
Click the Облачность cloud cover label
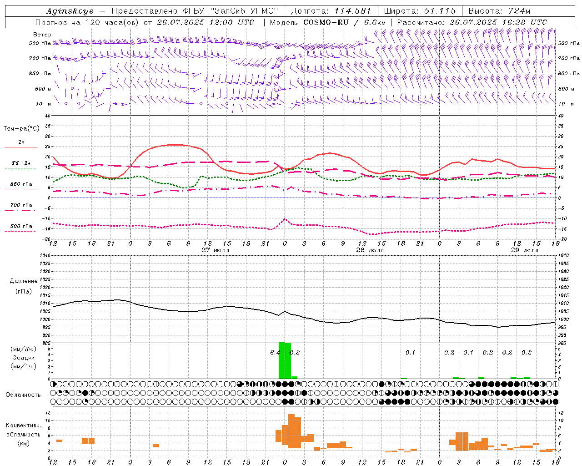click(x=23, y=395)
